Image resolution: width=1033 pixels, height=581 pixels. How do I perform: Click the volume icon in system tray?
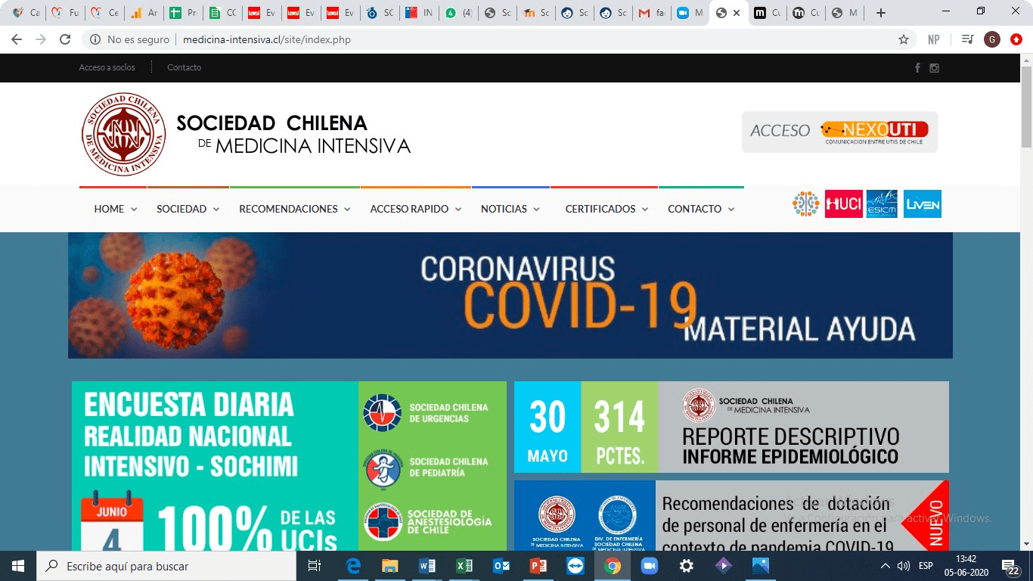(x=904, y=566)
